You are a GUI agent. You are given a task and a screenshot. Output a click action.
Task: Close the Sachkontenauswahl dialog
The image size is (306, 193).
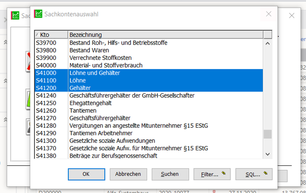point(268,14)
